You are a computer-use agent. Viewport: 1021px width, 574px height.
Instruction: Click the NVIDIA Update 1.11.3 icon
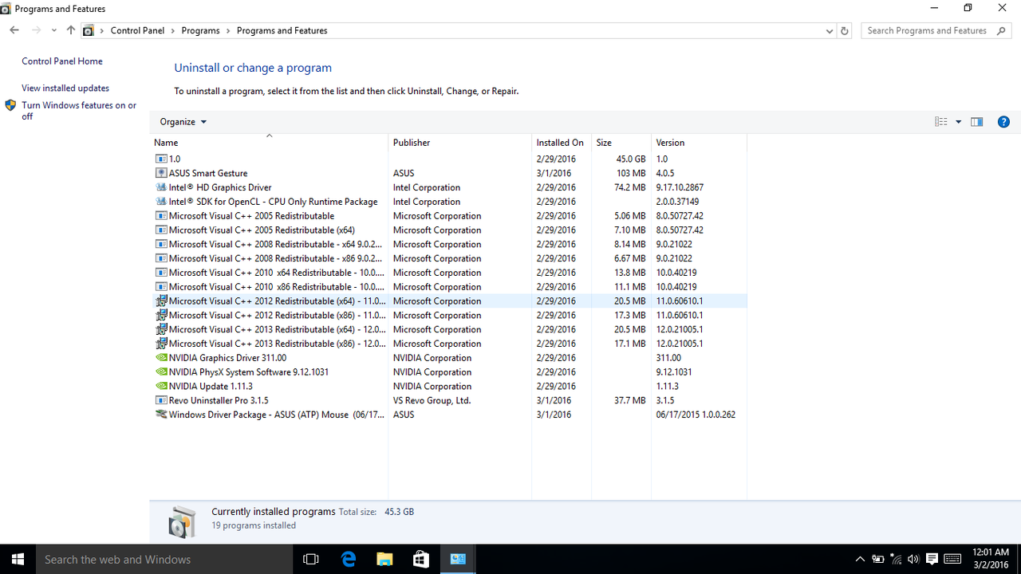161,386
